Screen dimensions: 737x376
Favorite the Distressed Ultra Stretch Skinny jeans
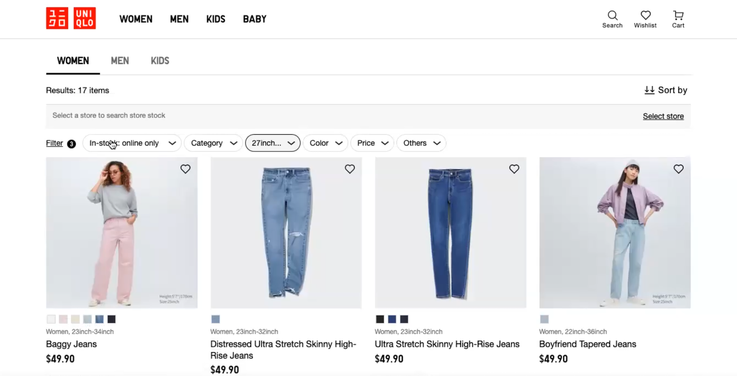[350, 169]
